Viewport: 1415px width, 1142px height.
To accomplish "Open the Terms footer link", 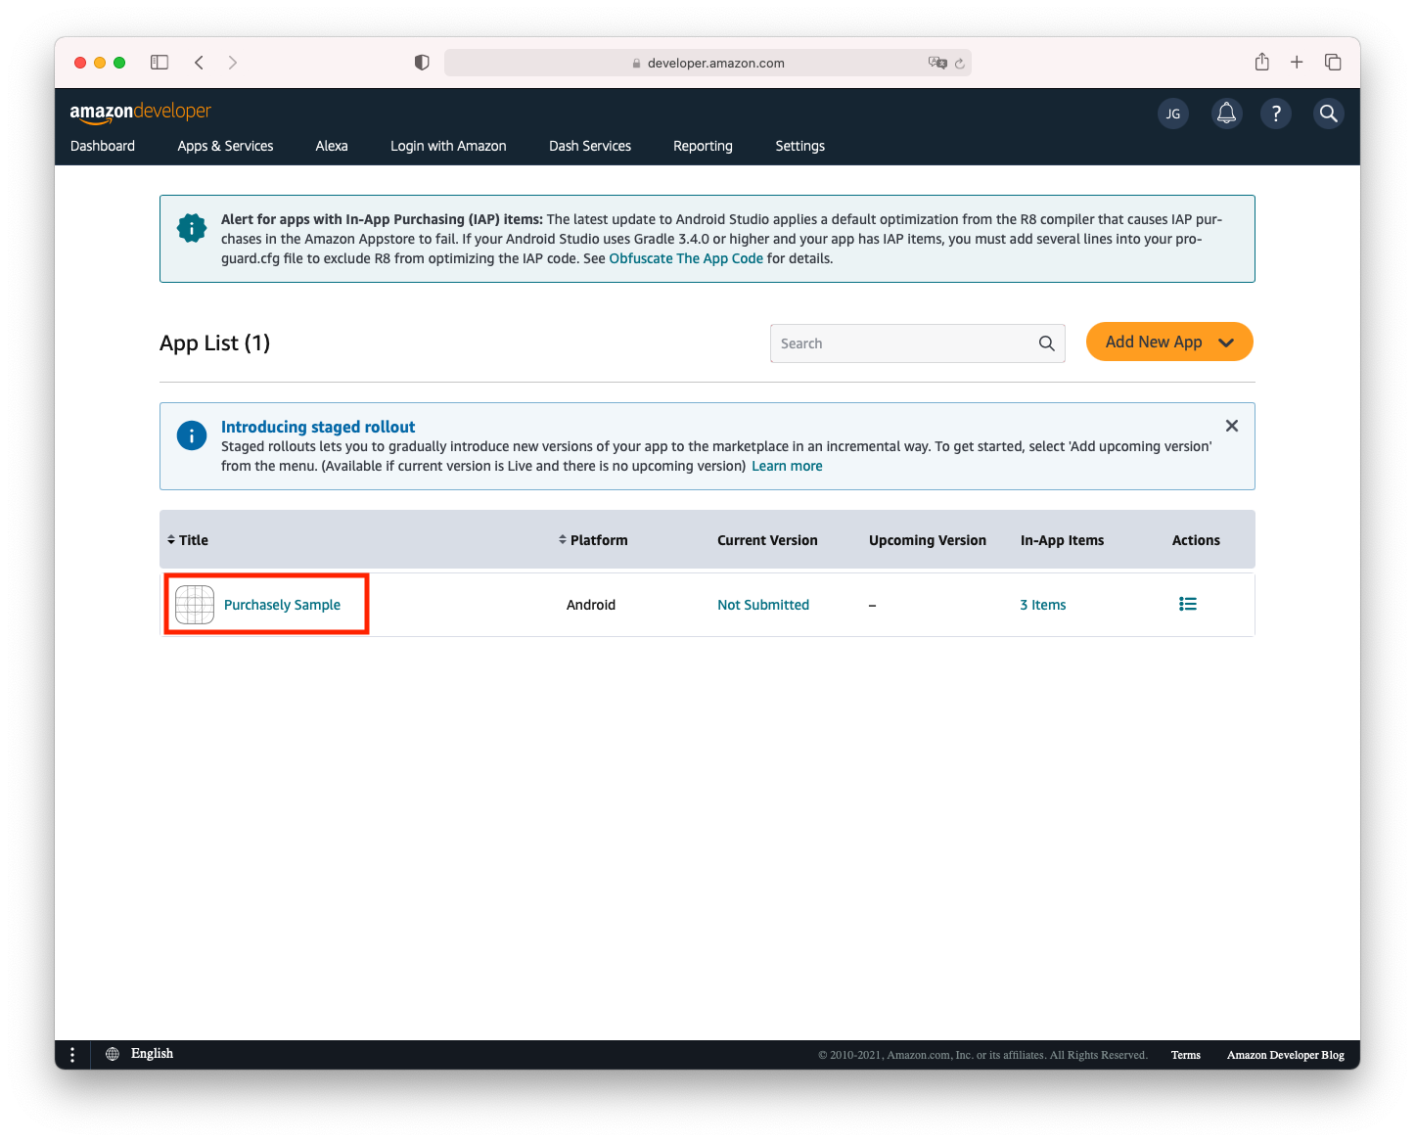I will 1186,1055.
